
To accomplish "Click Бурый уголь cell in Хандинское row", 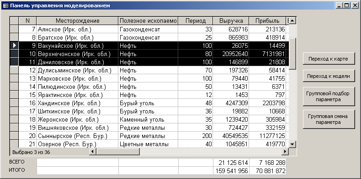I will (x=148, y=103).
